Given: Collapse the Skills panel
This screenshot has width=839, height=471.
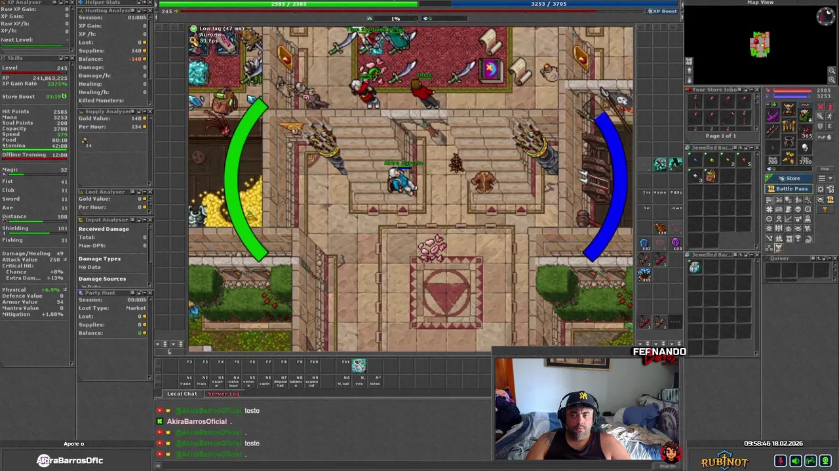Looking at the screenshot, I should click(x=67, y=58).
